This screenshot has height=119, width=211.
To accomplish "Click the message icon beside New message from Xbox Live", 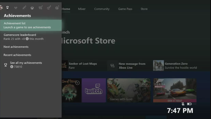I will (x=112, y=66).
